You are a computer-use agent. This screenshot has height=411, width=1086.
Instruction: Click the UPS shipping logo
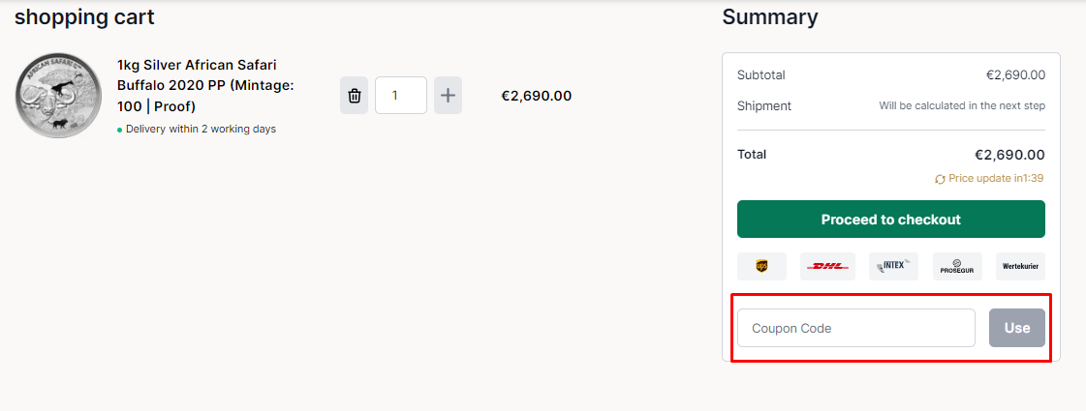coord(761,266)
